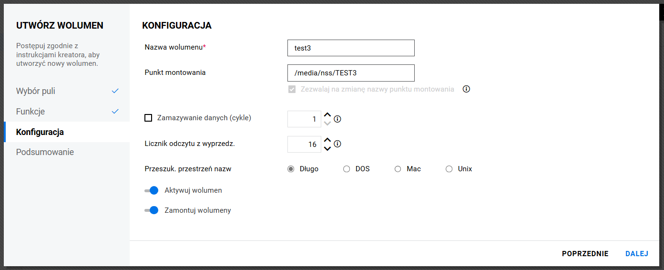664x270 pixels.
Task: Click Nazwa wolumenu input field
Action: (x=351, y=48)
